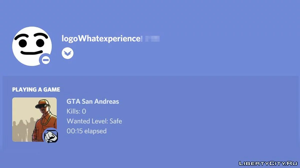Click the eyes on the avatar face
Viewport: 300px width, 168px height.
[32, 43]
